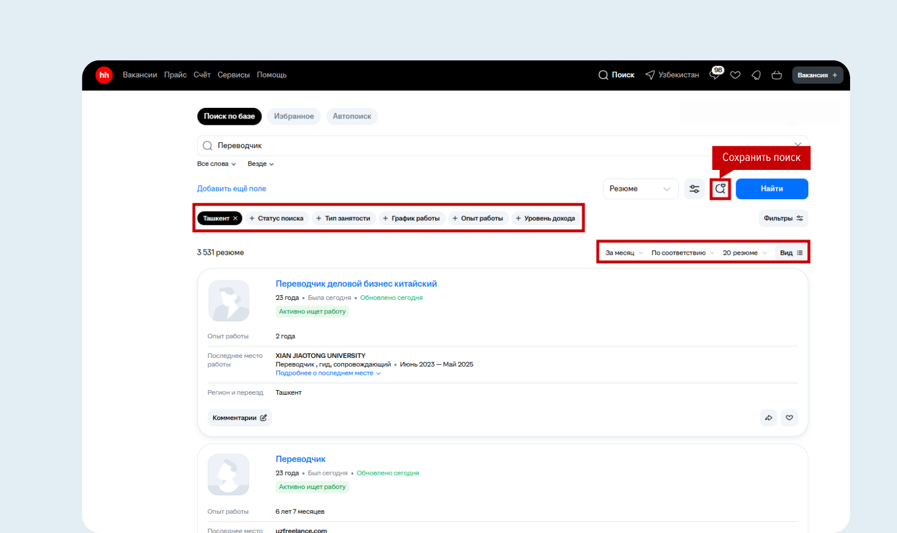This screenshot has height=533, width=897.
Task: Open messages icon with 98 badge
Action: pyautogui.click(x=716, y=73)
